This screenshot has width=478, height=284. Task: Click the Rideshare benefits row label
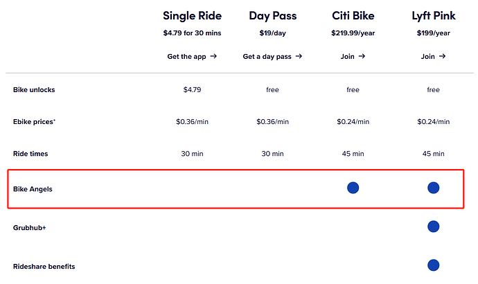[x=44, y=266]
